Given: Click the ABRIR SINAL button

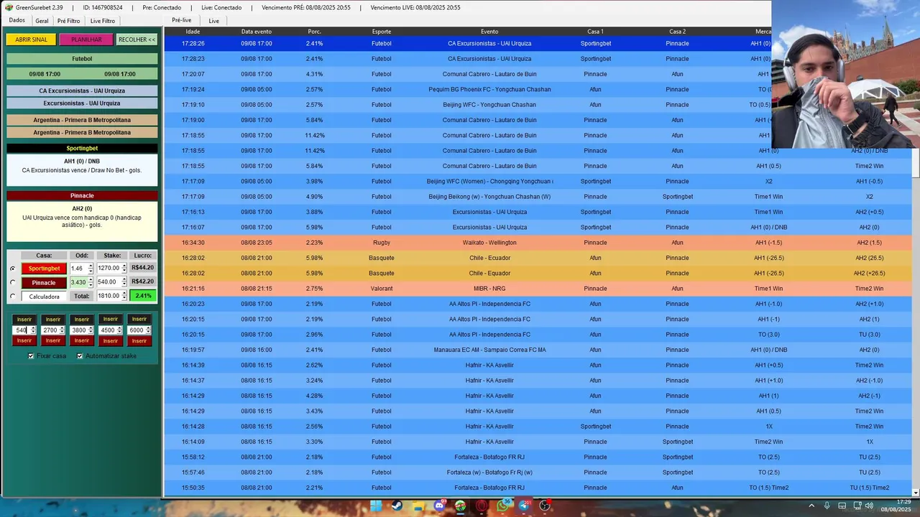Looking at the screenshot, I should click(31, 39).
